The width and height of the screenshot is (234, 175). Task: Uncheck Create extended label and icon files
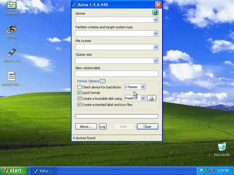[x=79, y=105]
